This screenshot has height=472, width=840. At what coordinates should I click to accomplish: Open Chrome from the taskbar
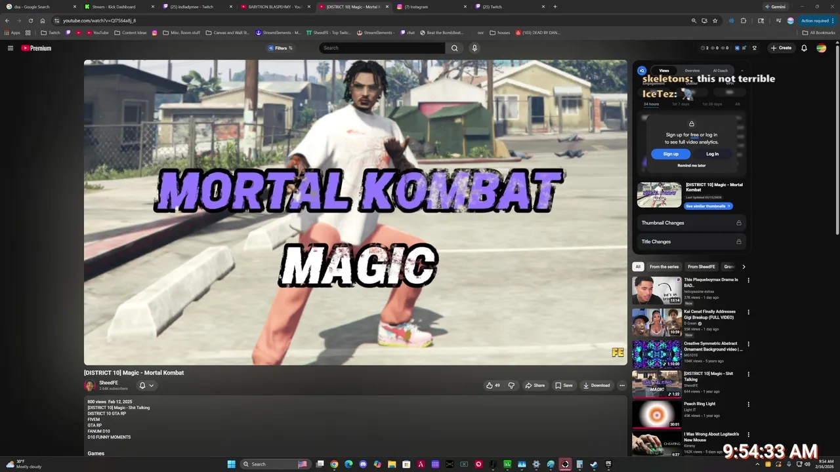tap(334, 464)
